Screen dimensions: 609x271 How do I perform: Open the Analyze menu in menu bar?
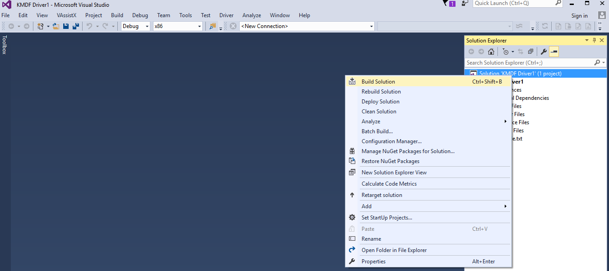(252, 15)
